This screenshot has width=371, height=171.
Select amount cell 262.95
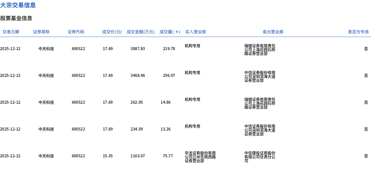pos(137,102)
